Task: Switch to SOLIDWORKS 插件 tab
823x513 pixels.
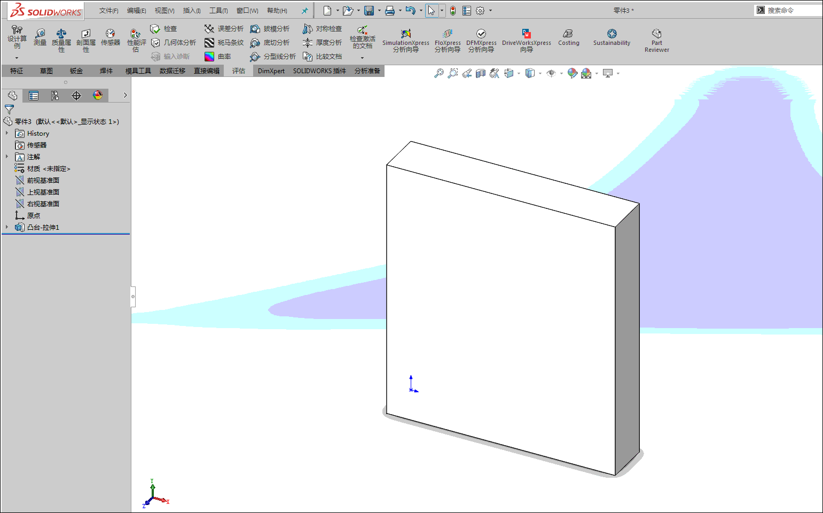Action: click(x=319, y=71)
